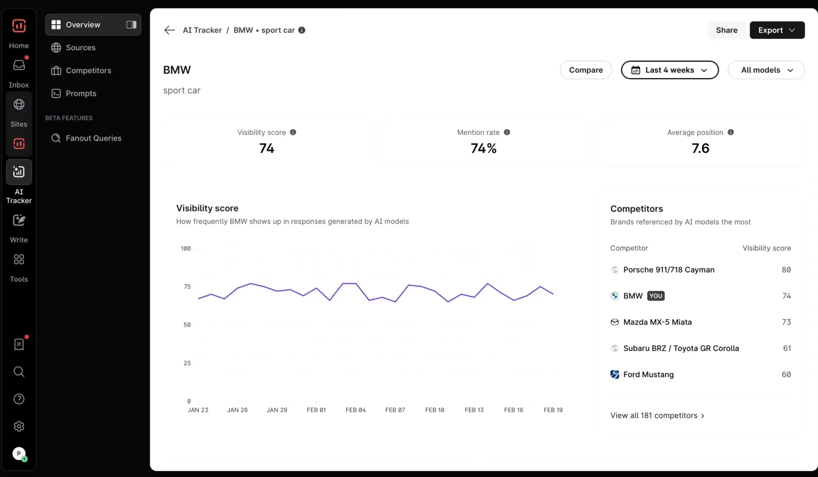818x477 pixels.
Task: Click the 74% Mention rate value
Action: 484,148
